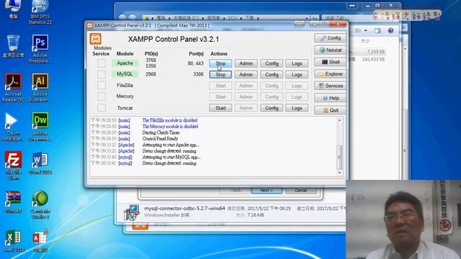
Task: Open Explorer from XAMPP panel
Action: coord(330,74)
